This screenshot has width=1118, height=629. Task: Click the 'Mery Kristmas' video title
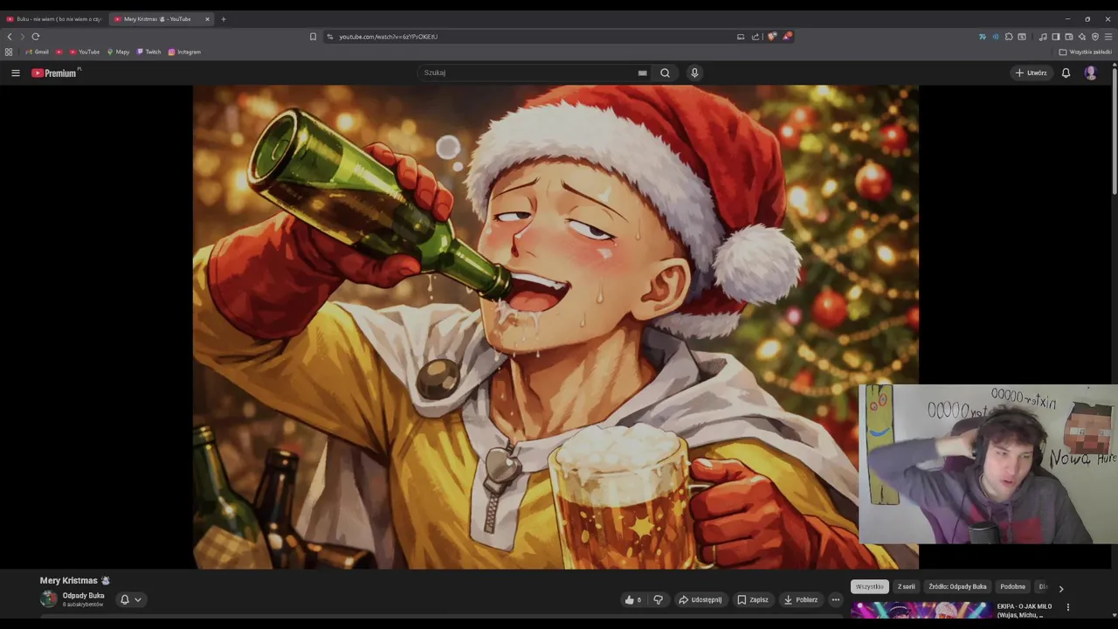point(74,580)
